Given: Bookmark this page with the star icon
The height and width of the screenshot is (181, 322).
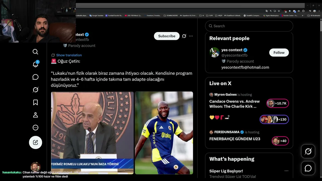Looking at the screenshot, I should (x=279, y=11).
